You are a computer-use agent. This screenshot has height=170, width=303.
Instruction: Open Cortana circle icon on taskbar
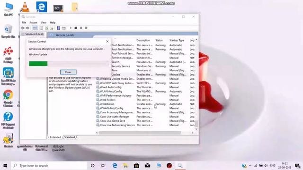[x=93, y=166]
